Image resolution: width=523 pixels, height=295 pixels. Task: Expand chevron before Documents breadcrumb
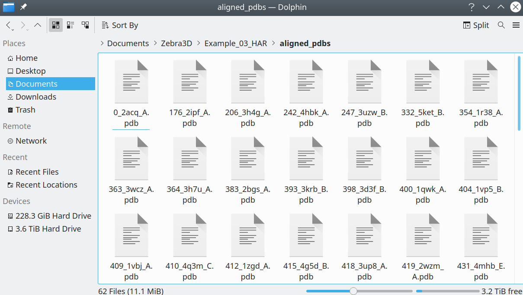coord(102,43)
